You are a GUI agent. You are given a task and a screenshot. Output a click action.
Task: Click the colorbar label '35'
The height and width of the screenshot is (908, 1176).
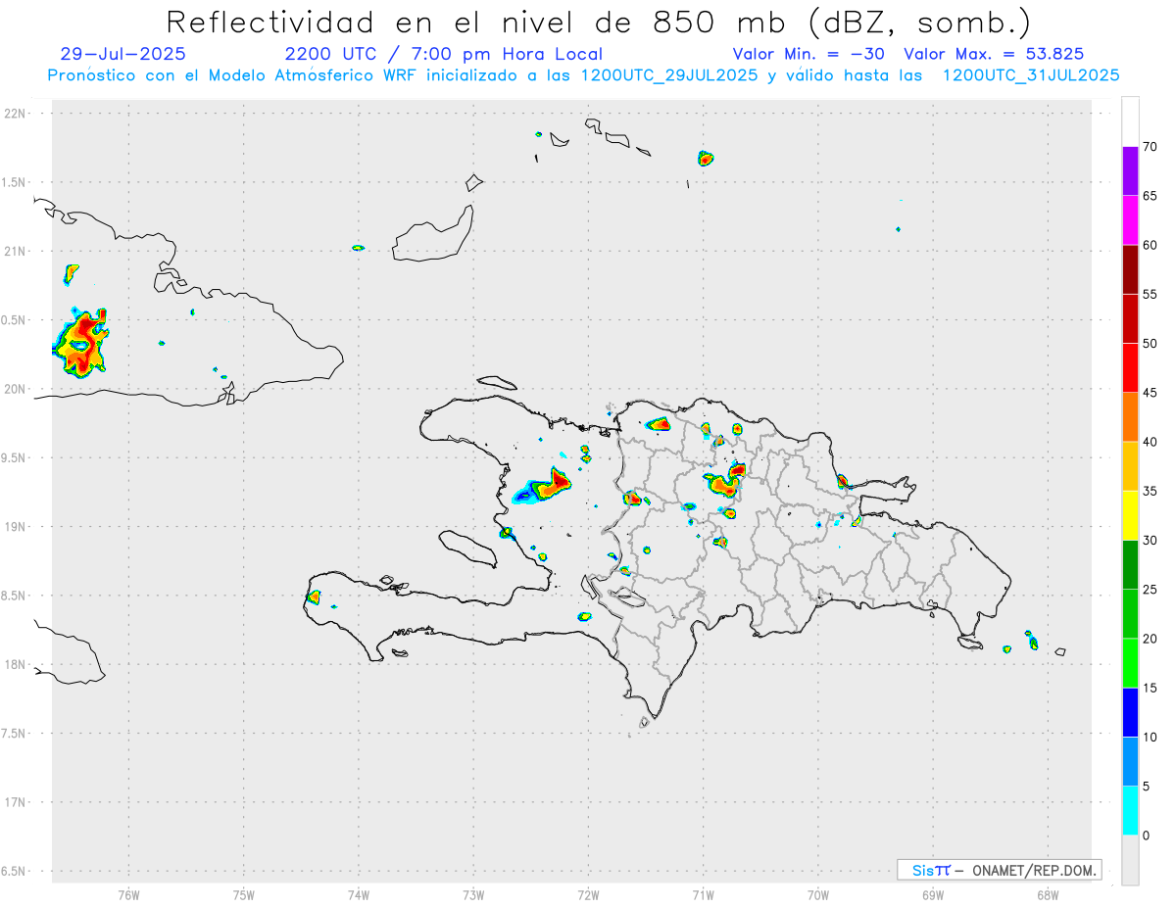[1151, 491]
